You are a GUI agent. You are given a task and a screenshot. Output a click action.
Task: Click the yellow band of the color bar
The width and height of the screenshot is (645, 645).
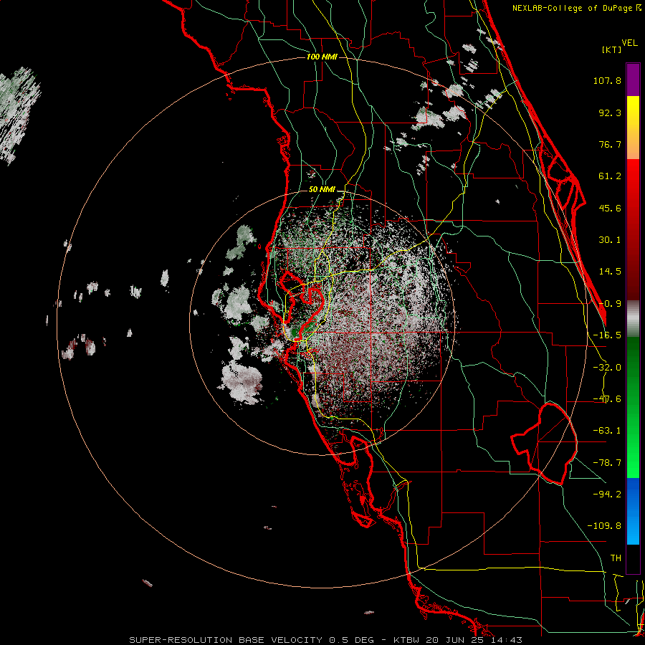[x=633, y=128]
